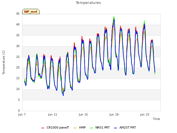Toggle the AM25T PRT legend entry

point(125,127)
